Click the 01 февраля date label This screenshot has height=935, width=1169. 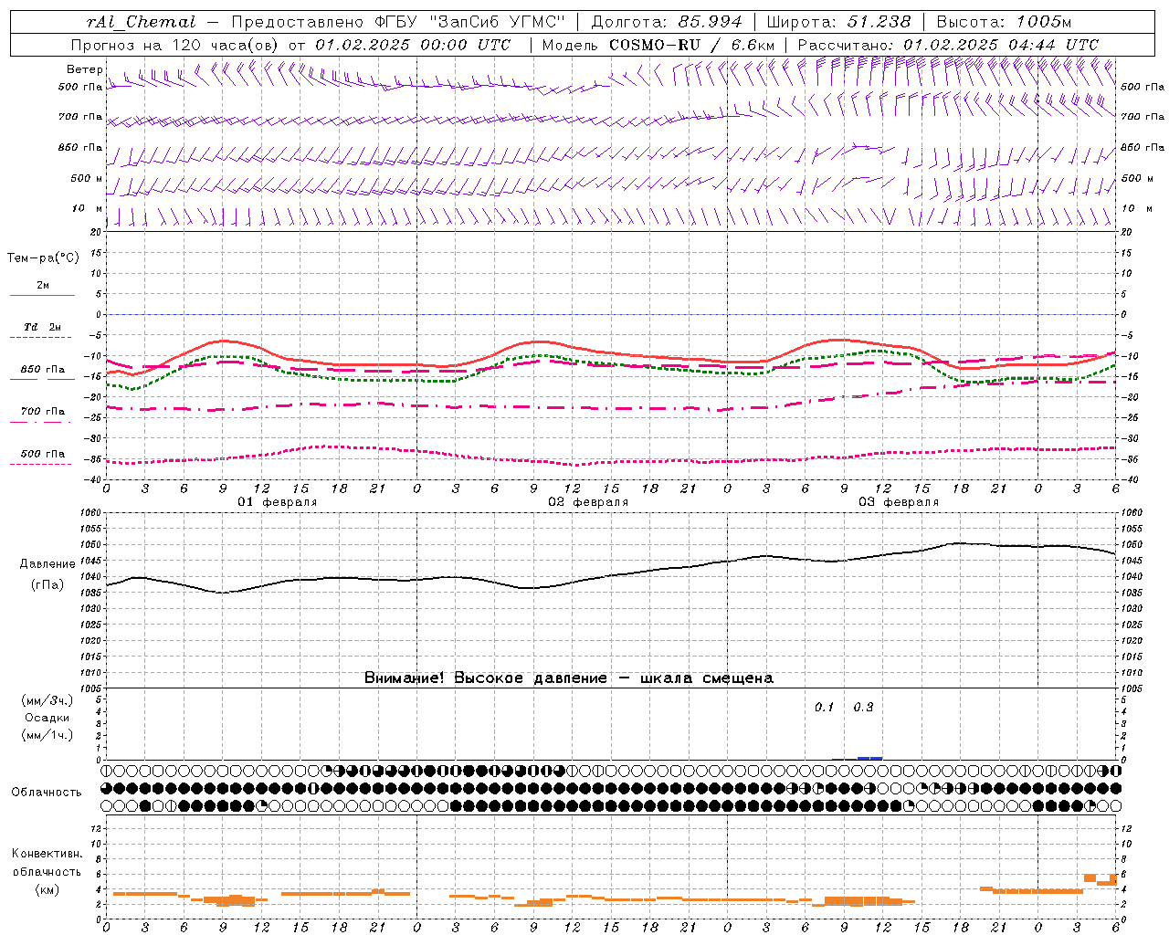tap(278, 502)
